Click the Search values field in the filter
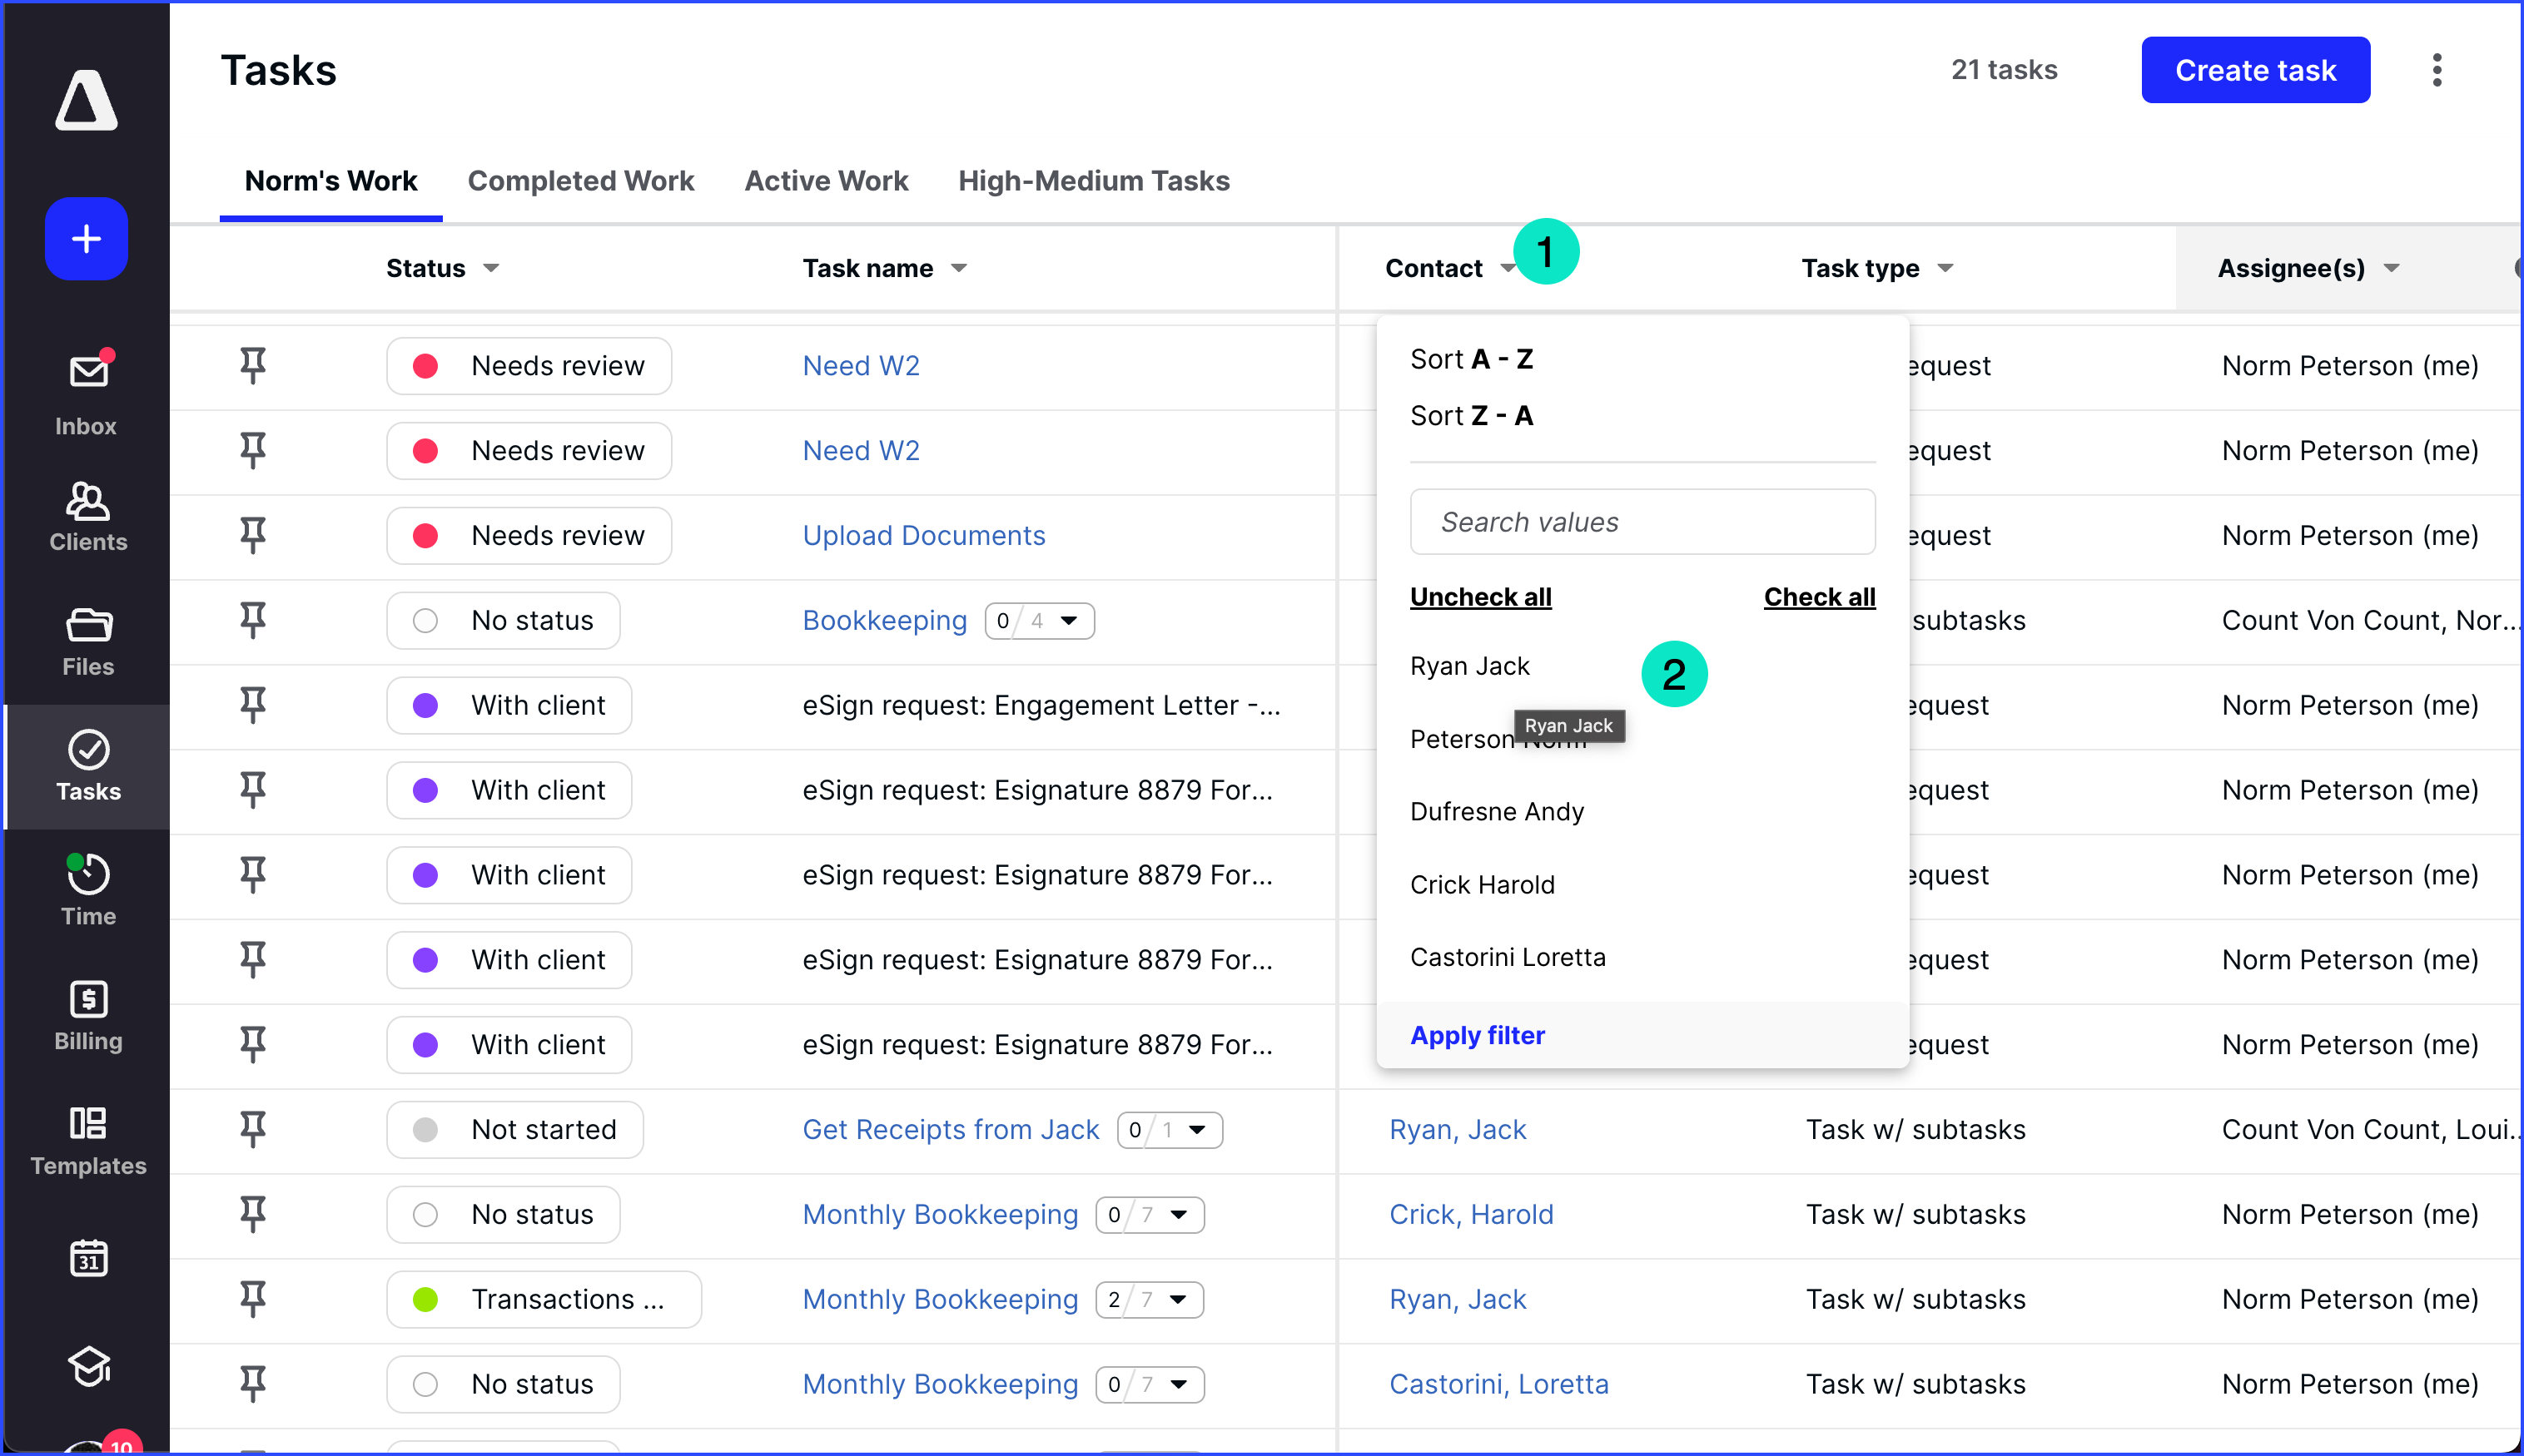This screenshot has height=1456, width=2524. 1642,521
